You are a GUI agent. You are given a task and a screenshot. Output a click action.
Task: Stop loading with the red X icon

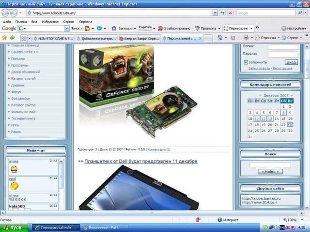click(x=231, y=13)
